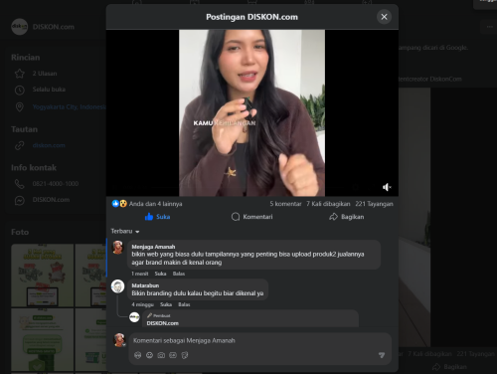Open the GIF picker in the comment box
Screen dimensions: 497x374
click(173, 355)
